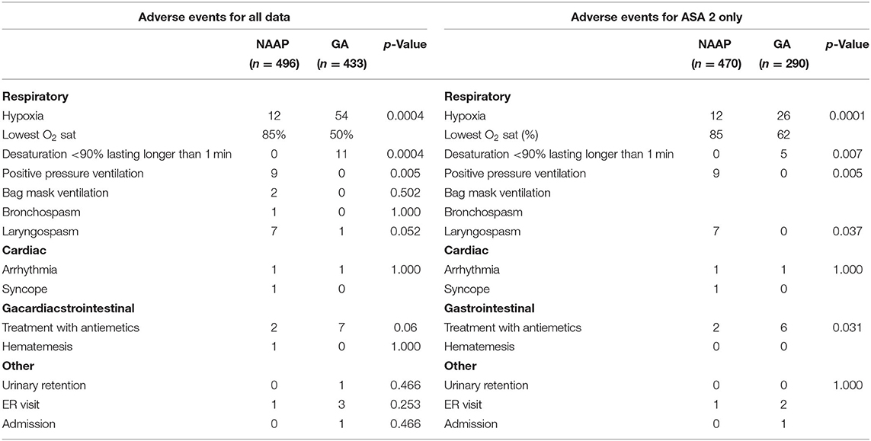Screen dimensions: 871x441
Task: Click GA desaturation count 5 in ASA 2 table
Action: [784, 155]
